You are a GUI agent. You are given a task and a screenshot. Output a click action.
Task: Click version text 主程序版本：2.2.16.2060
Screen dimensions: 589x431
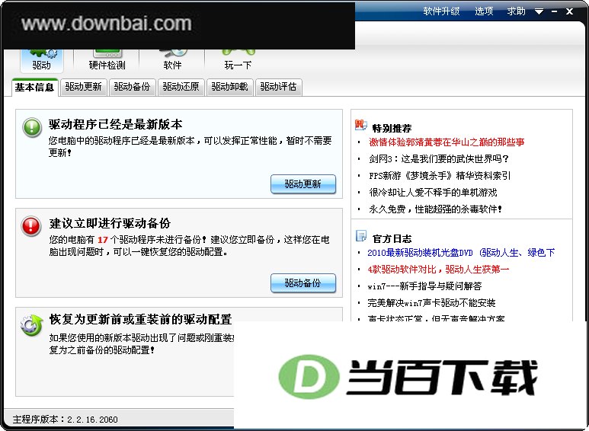(x=66, y=420)
